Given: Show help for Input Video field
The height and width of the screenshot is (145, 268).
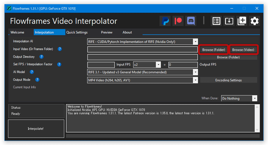Looking at the screenshot, I should (60, 49).
